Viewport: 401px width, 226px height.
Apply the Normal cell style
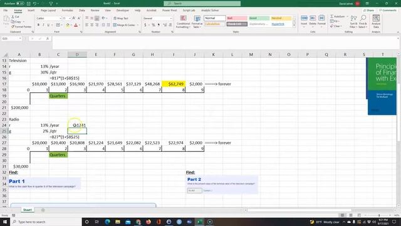[x=215, y=18]
